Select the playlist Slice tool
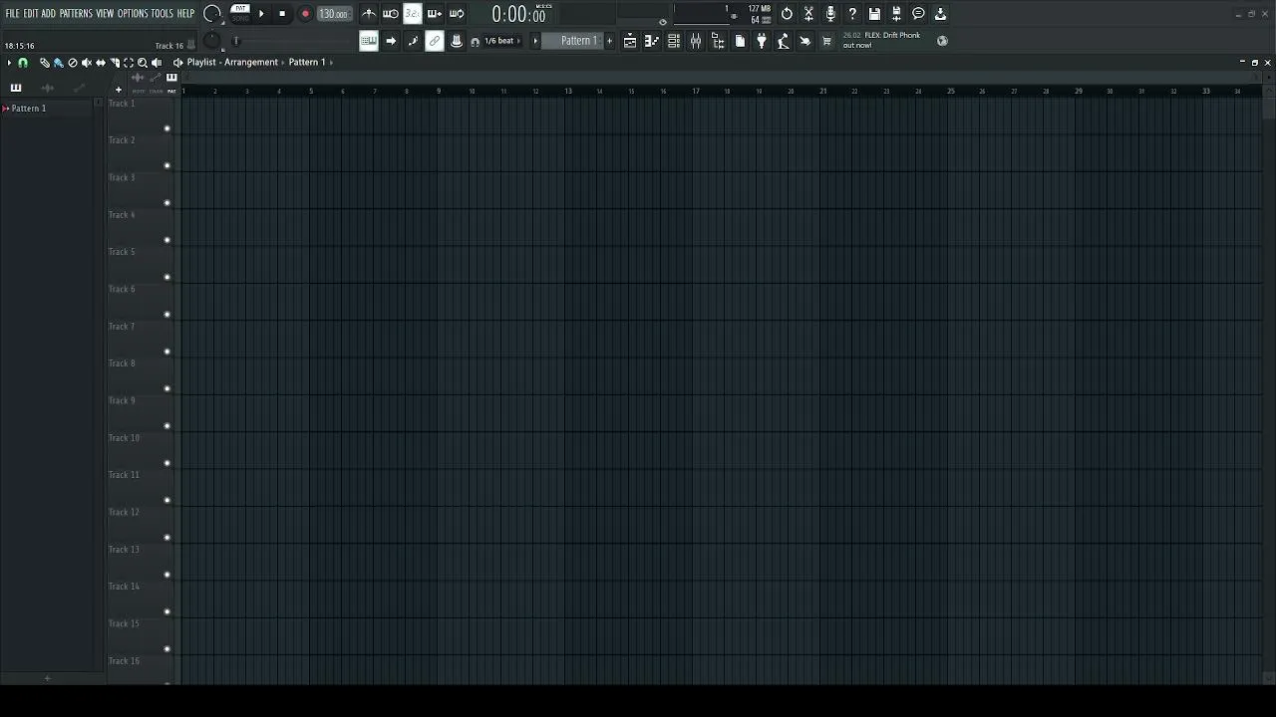This screenshot has width=1276, height=717. pos(114,63)
